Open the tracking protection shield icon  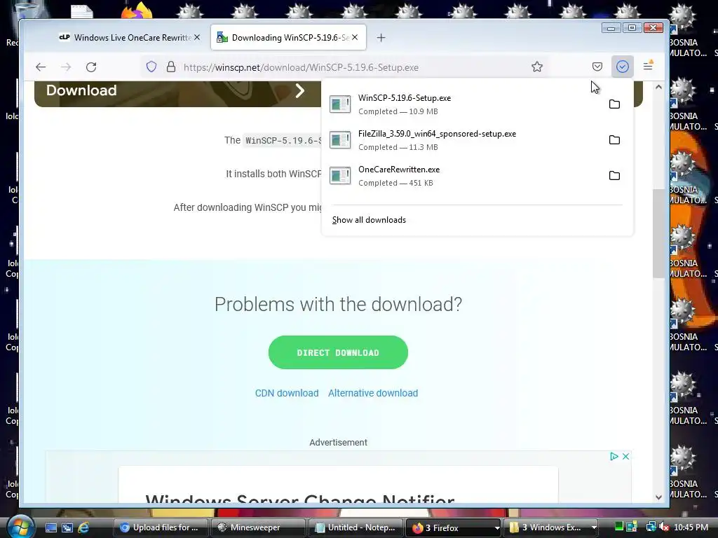pyautogui.click(x=151, y=67)
